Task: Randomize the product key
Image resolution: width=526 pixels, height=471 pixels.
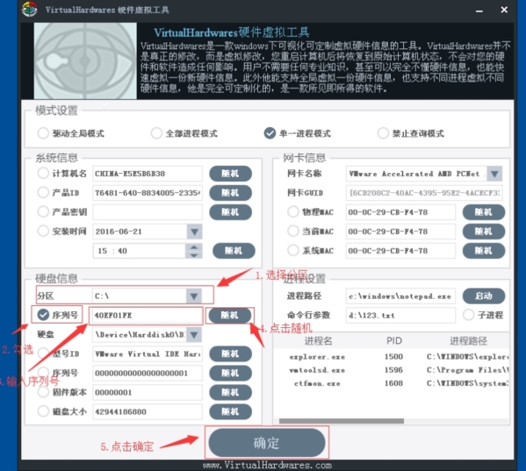Action: point(230,211)
